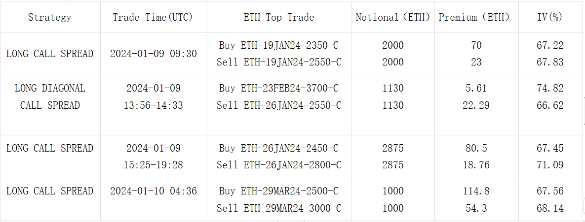
Task: Select the 114.8 premium value
Action: click(x=476, y=191)
